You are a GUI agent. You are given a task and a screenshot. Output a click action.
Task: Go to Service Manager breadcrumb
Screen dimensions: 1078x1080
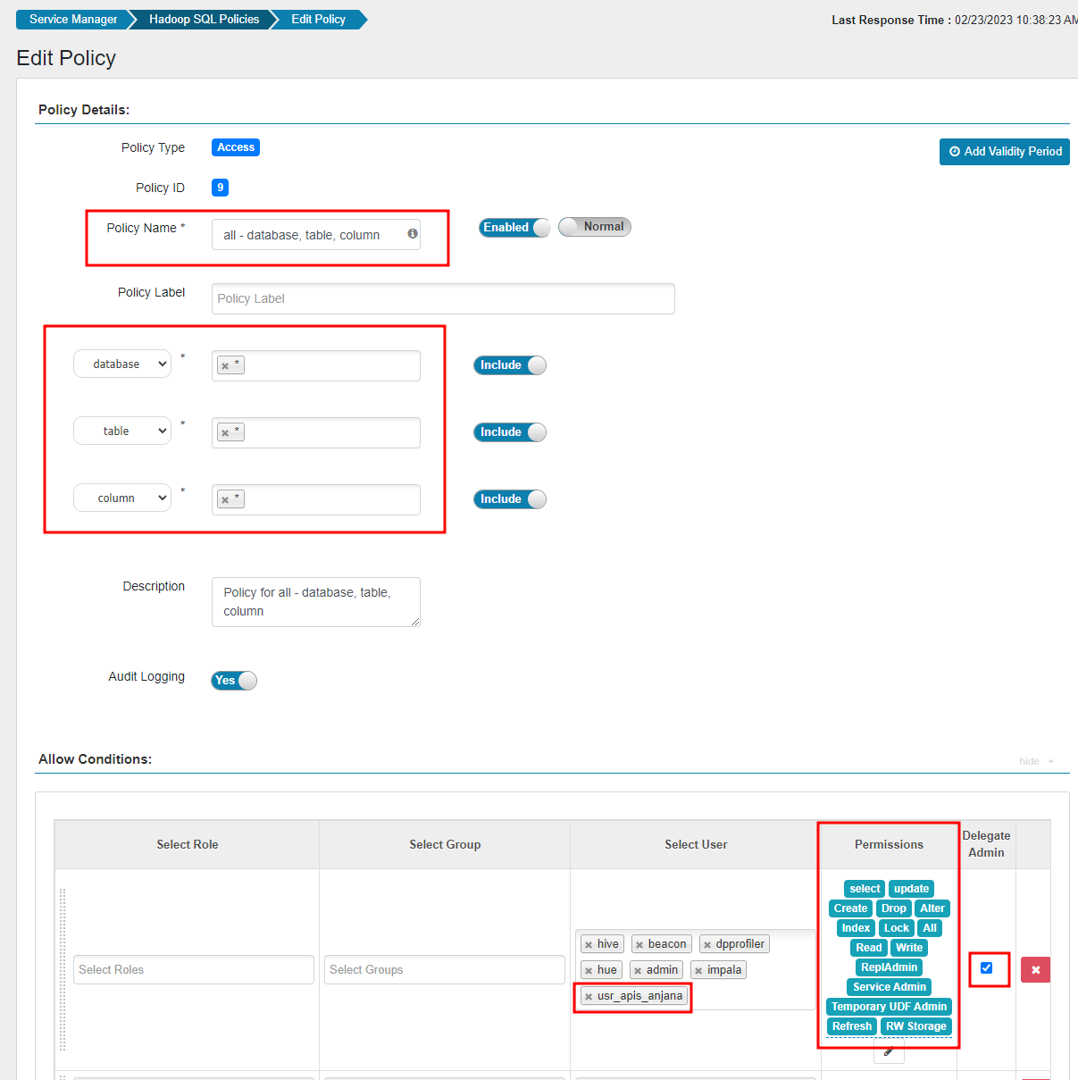[72, 20]
